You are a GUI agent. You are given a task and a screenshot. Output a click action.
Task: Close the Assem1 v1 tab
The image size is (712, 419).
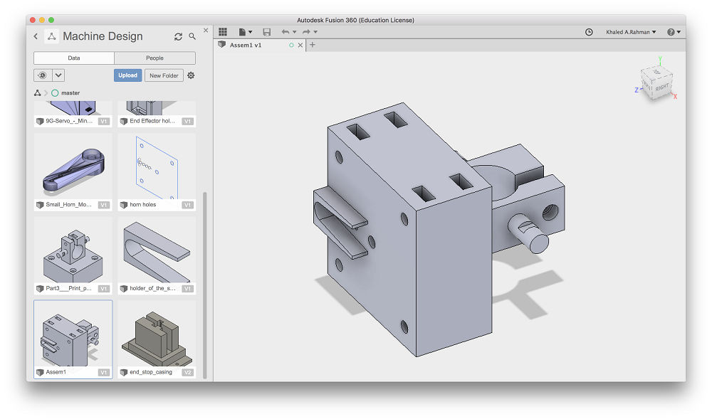(x=300, y=45)
